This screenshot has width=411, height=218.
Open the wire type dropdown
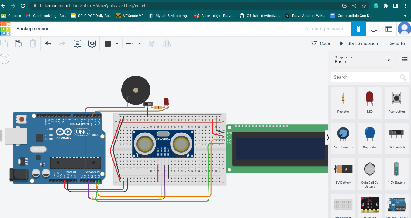(132, 43)
